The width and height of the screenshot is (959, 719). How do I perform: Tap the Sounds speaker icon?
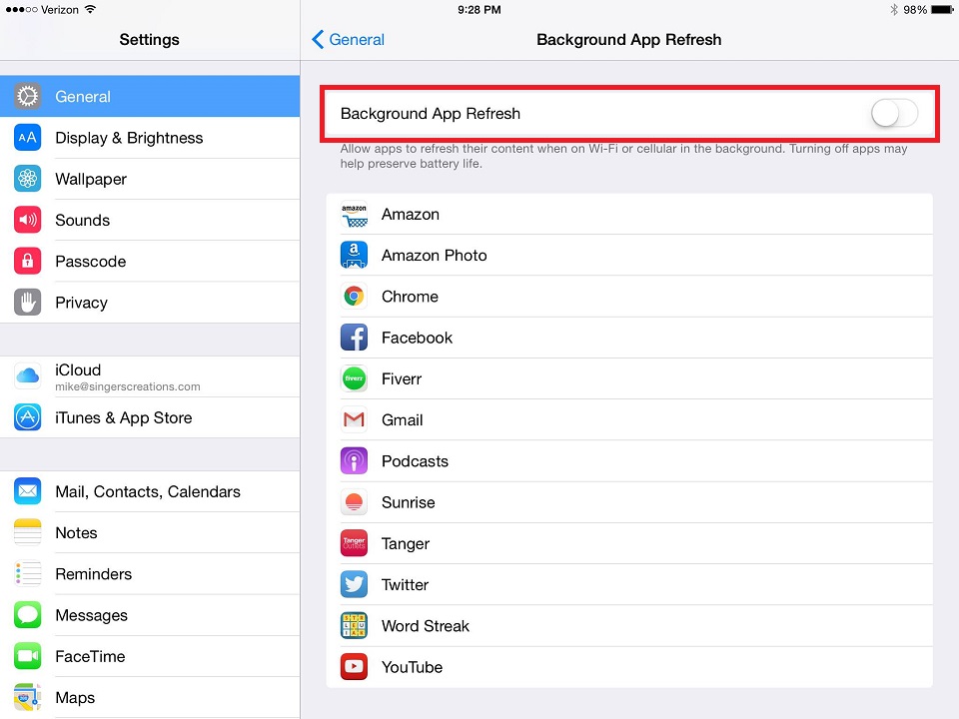coord(28,220)
